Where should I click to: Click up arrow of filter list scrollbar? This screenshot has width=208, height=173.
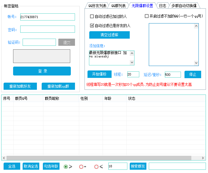(x=196, y=26)
